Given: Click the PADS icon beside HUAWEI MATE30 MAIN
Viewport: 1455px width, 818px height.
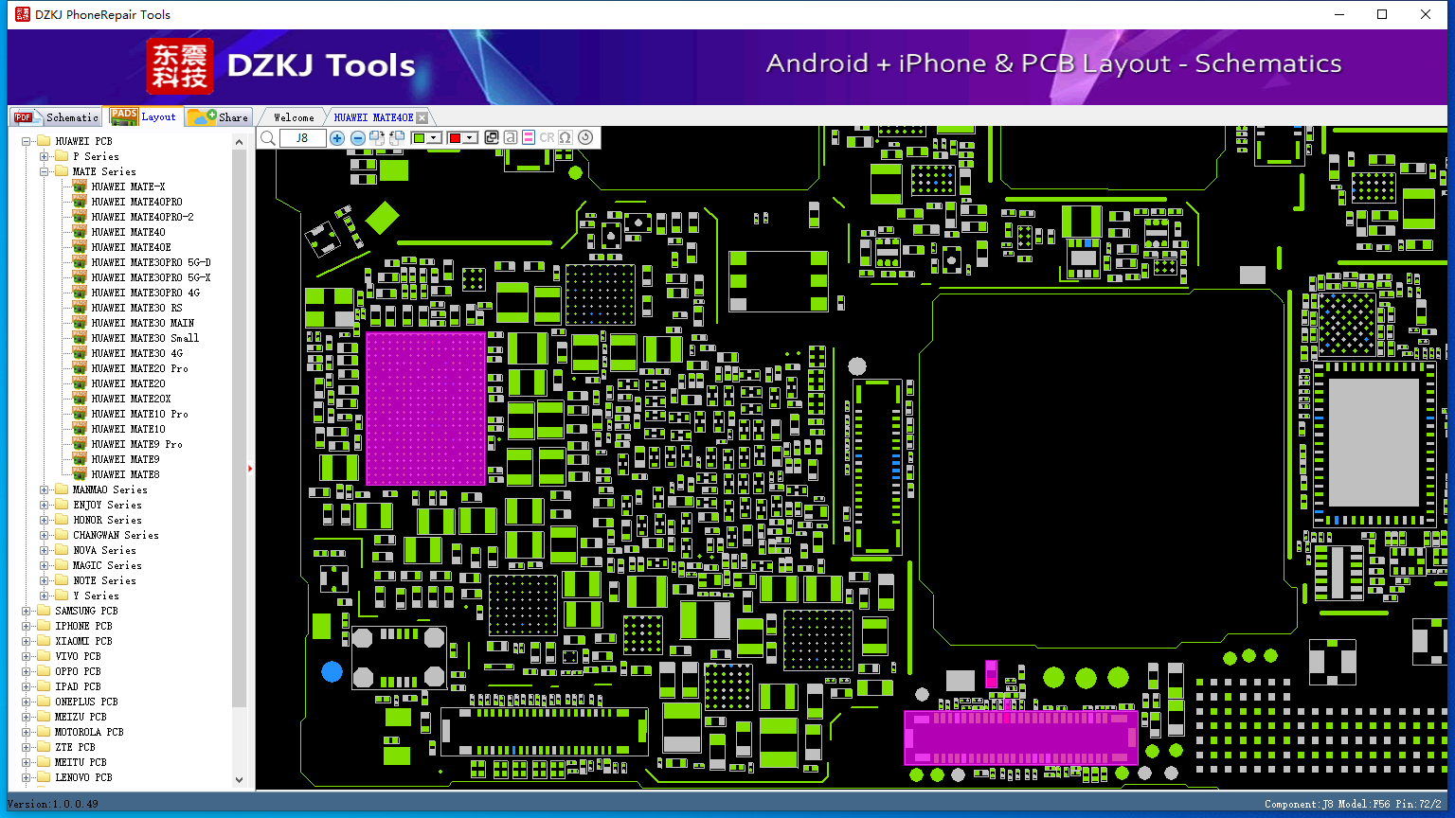Looking at the screenshot, I should [x=80, y=323].
